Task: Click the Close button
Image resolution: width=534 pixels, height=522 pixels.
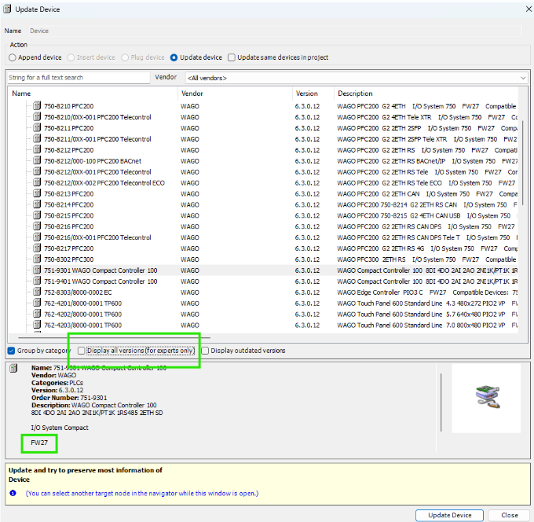Action: [x=510, y=515]
